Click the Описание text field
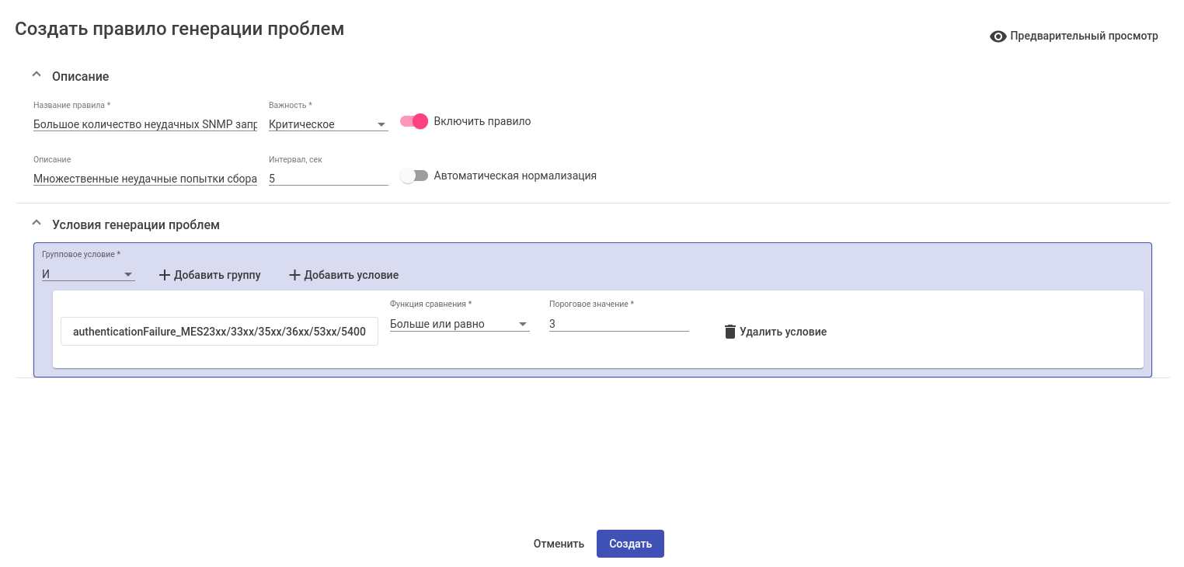 tap(145, 179)
